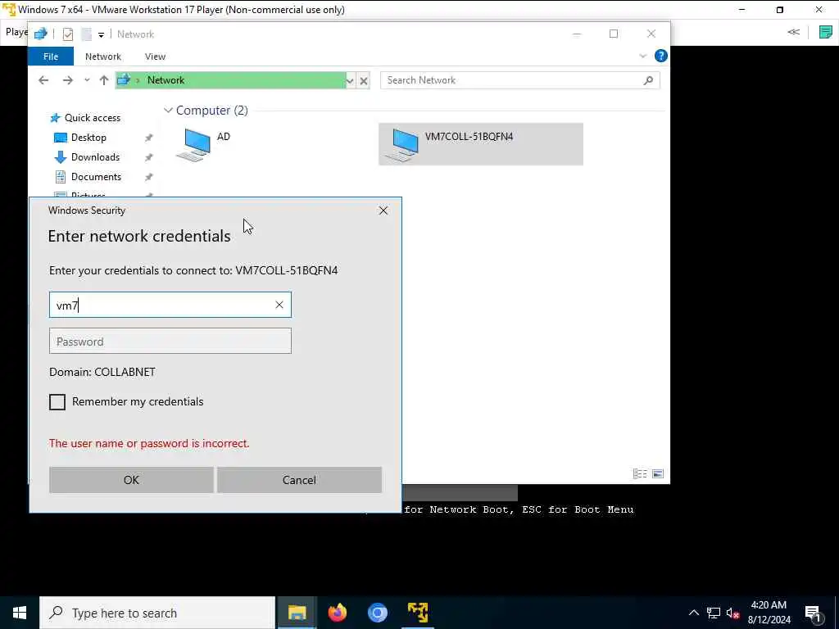Viewport: 839px width, 629px height.
Task: Click the New folder quick-access icon
Action: [86, 34]
